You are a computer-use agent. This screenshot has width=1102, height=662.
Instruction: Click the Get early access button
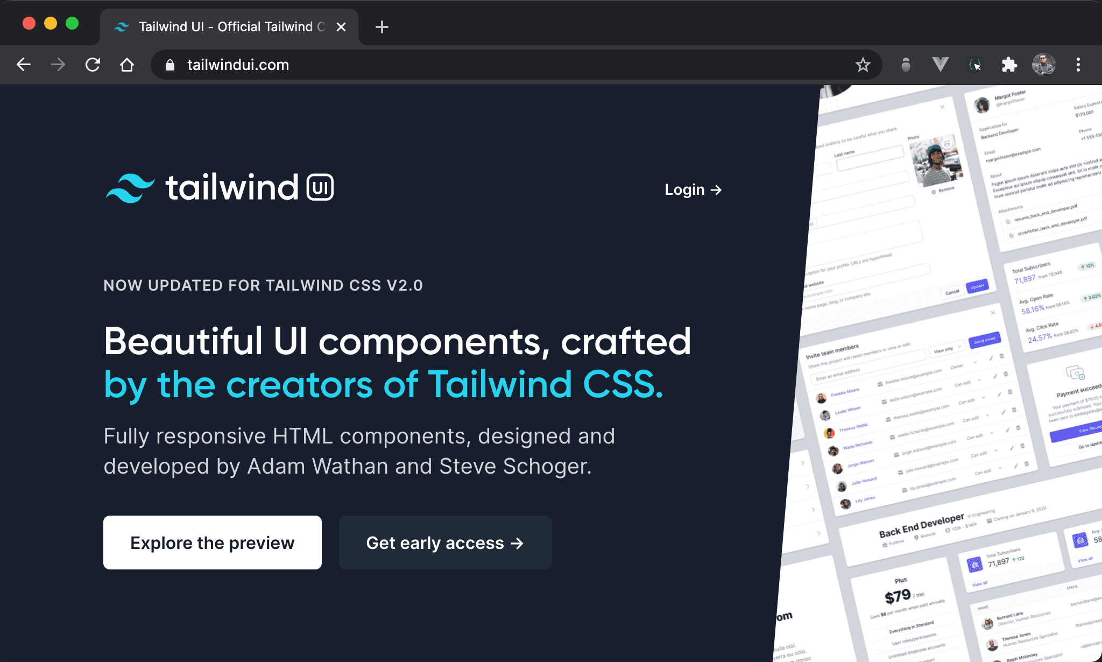(446, 543)
